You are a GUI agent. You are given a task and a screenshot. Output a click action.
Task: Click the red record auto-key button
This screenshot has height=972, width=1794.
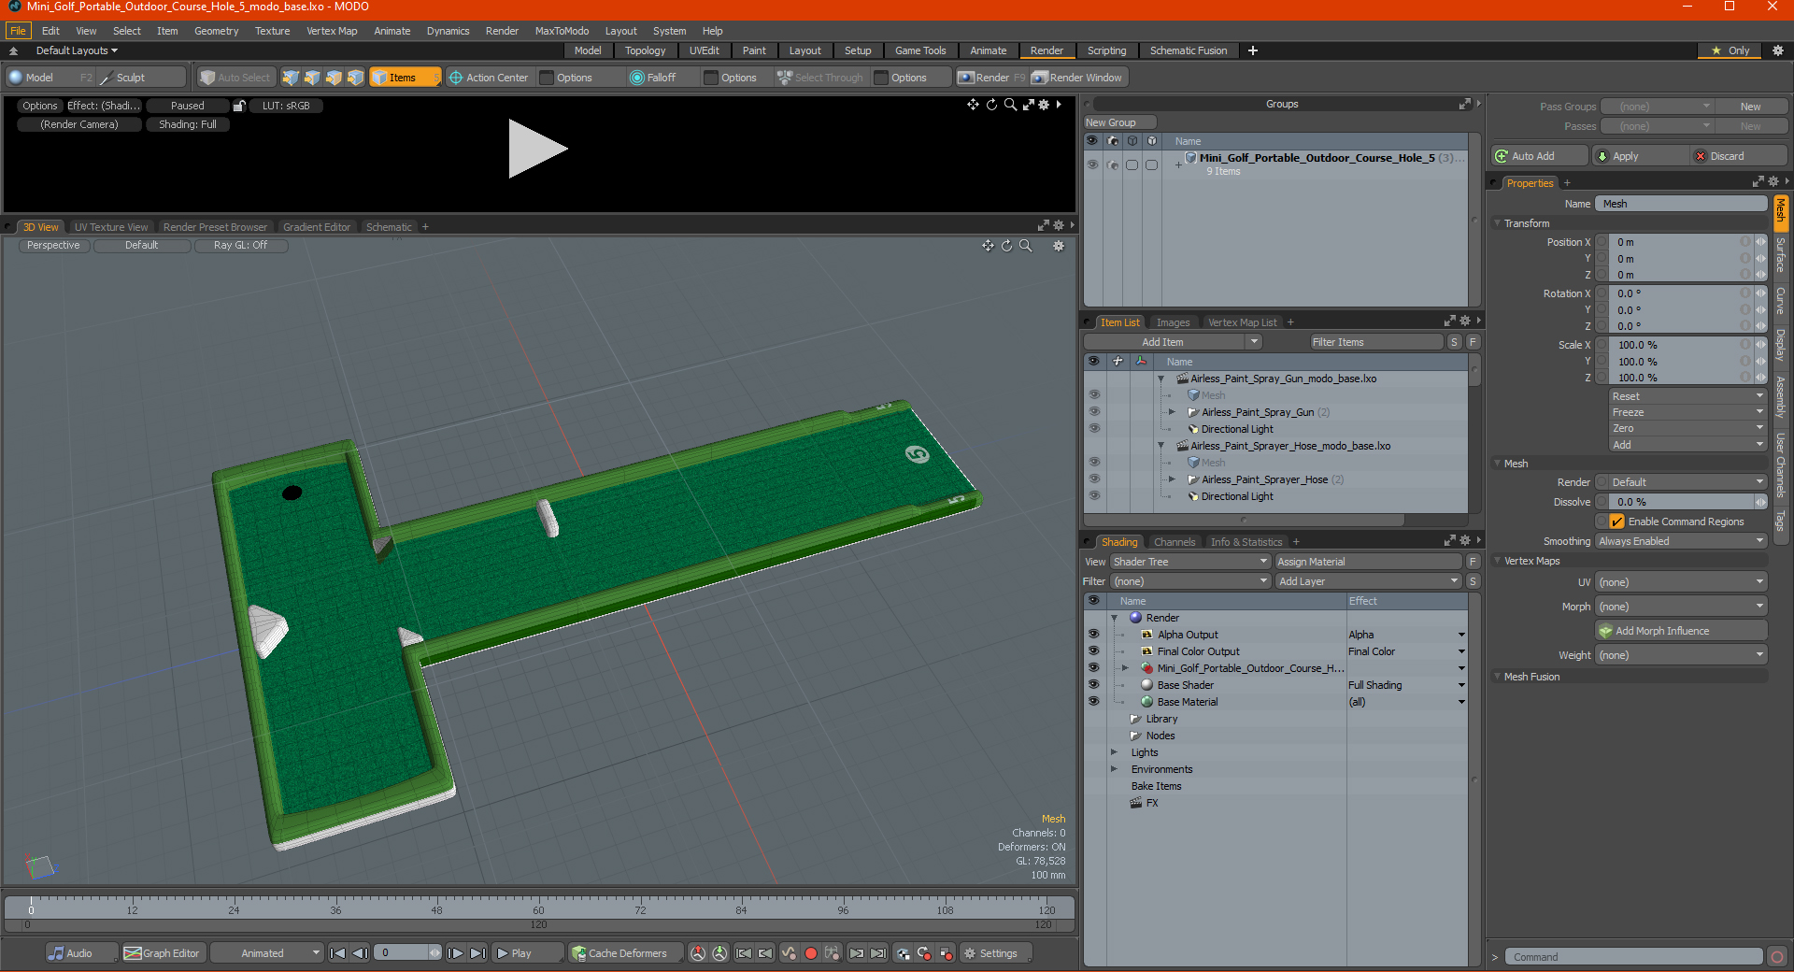point(811,953)
